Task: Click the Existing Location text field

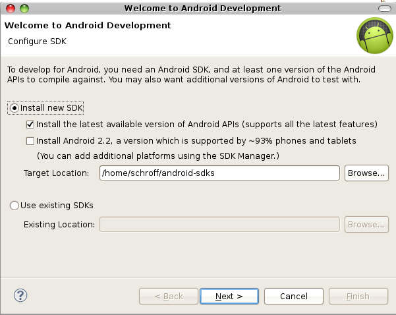Action: click(x=219, y=225)
